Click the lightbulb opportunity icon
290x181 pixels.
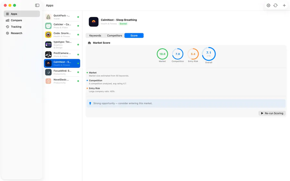click(90, 104)
